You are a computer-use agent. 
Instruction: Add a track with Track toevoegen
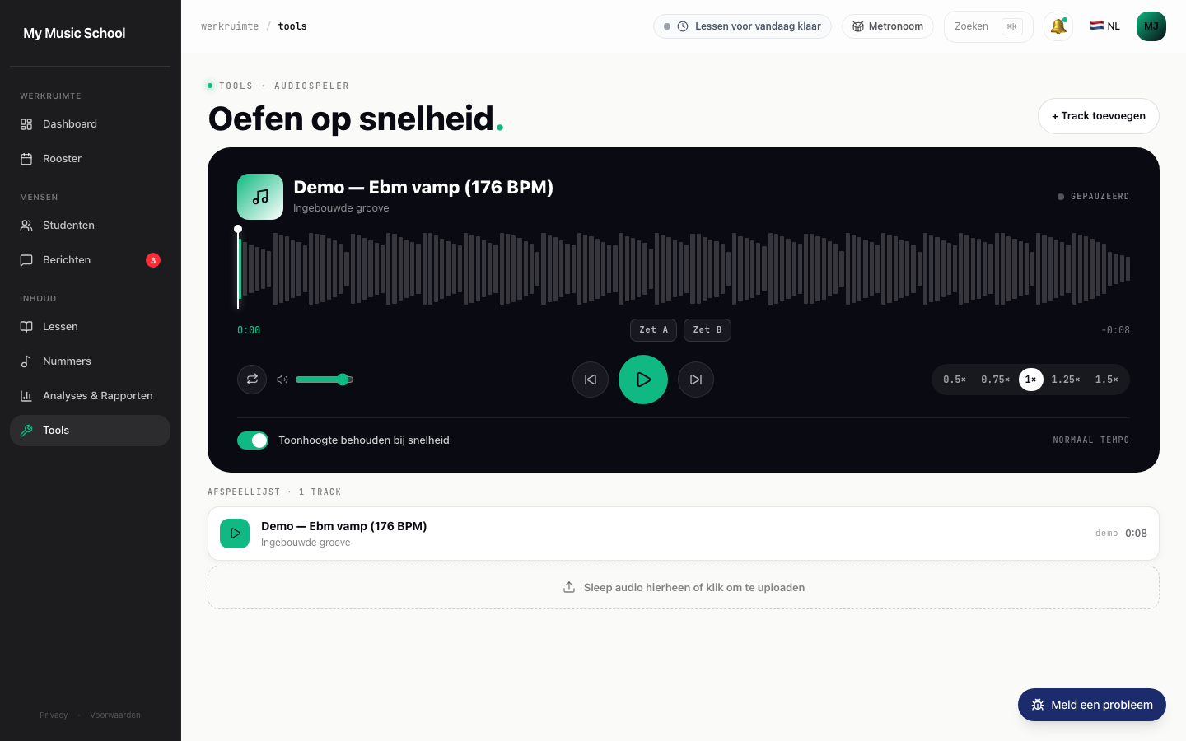(x=1099, y=116)
